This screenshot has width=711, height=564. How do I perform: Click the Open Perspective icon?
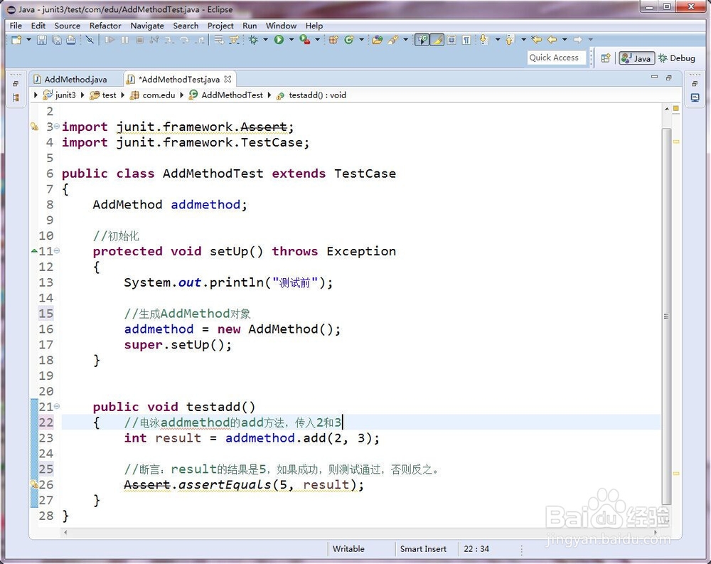[x=605, y=58]
